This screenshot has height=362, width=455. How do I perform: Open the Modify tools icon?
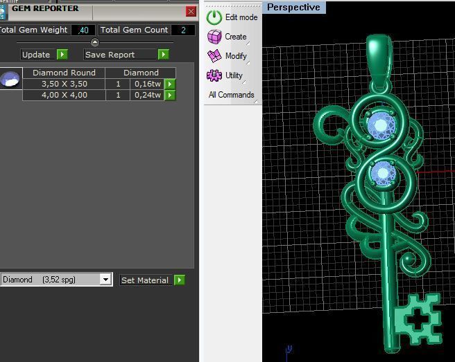(214, 56)
